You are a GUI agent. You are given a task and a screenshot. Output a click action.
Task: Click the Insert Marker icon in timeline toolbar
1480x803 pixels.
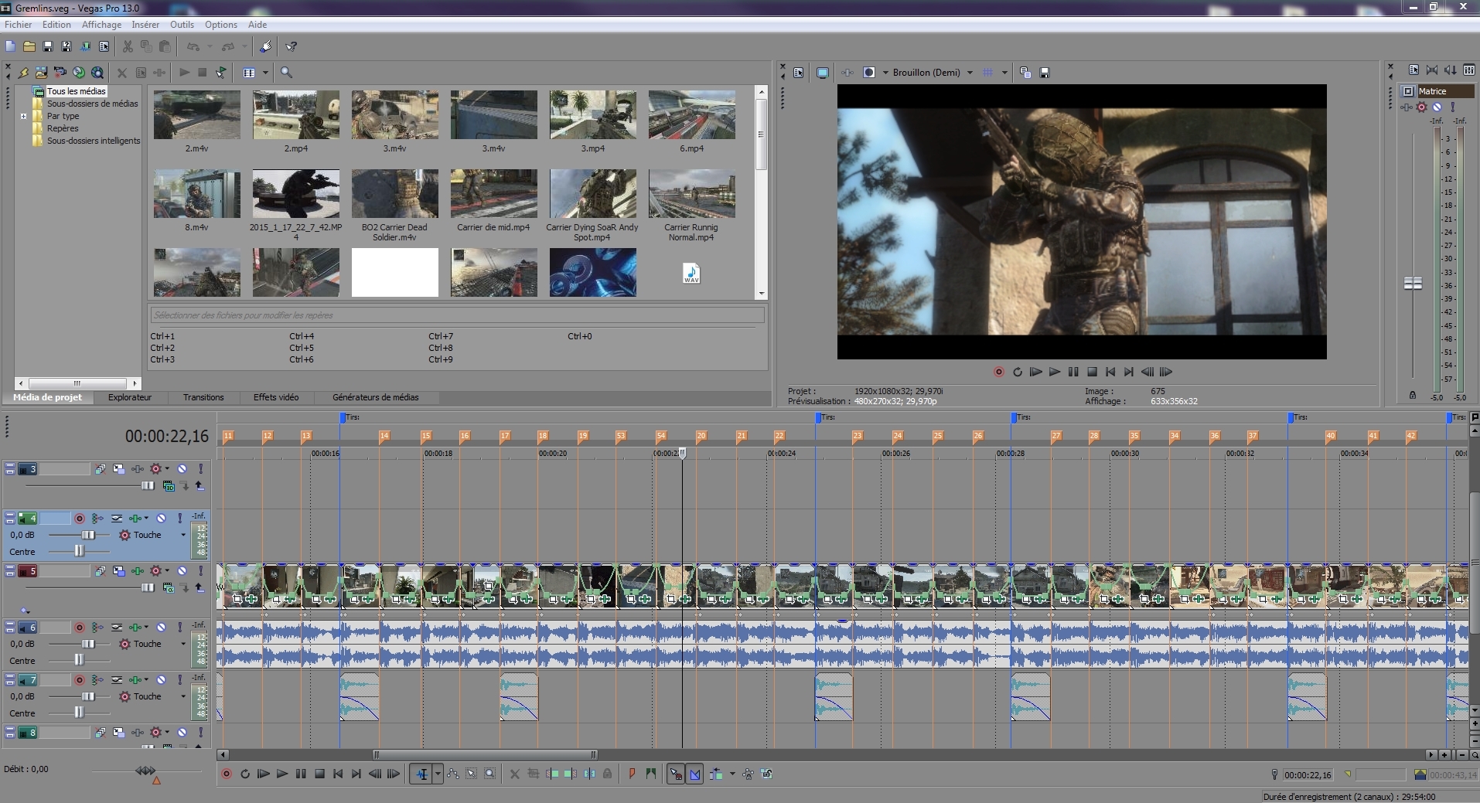pos(632,774)
